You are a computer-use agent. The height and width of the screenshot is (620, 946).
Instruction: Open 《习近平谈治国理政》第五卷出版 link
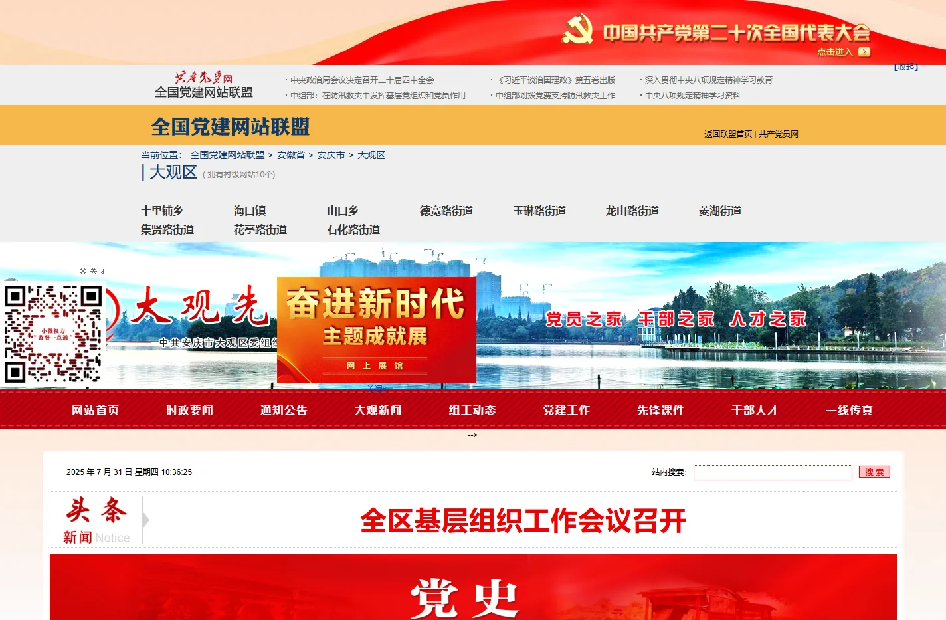[x=555, y=80]
